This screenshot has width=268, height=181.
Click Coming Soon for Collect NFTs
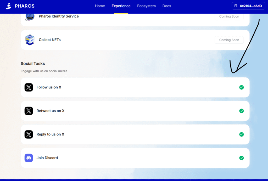(229, 40)
